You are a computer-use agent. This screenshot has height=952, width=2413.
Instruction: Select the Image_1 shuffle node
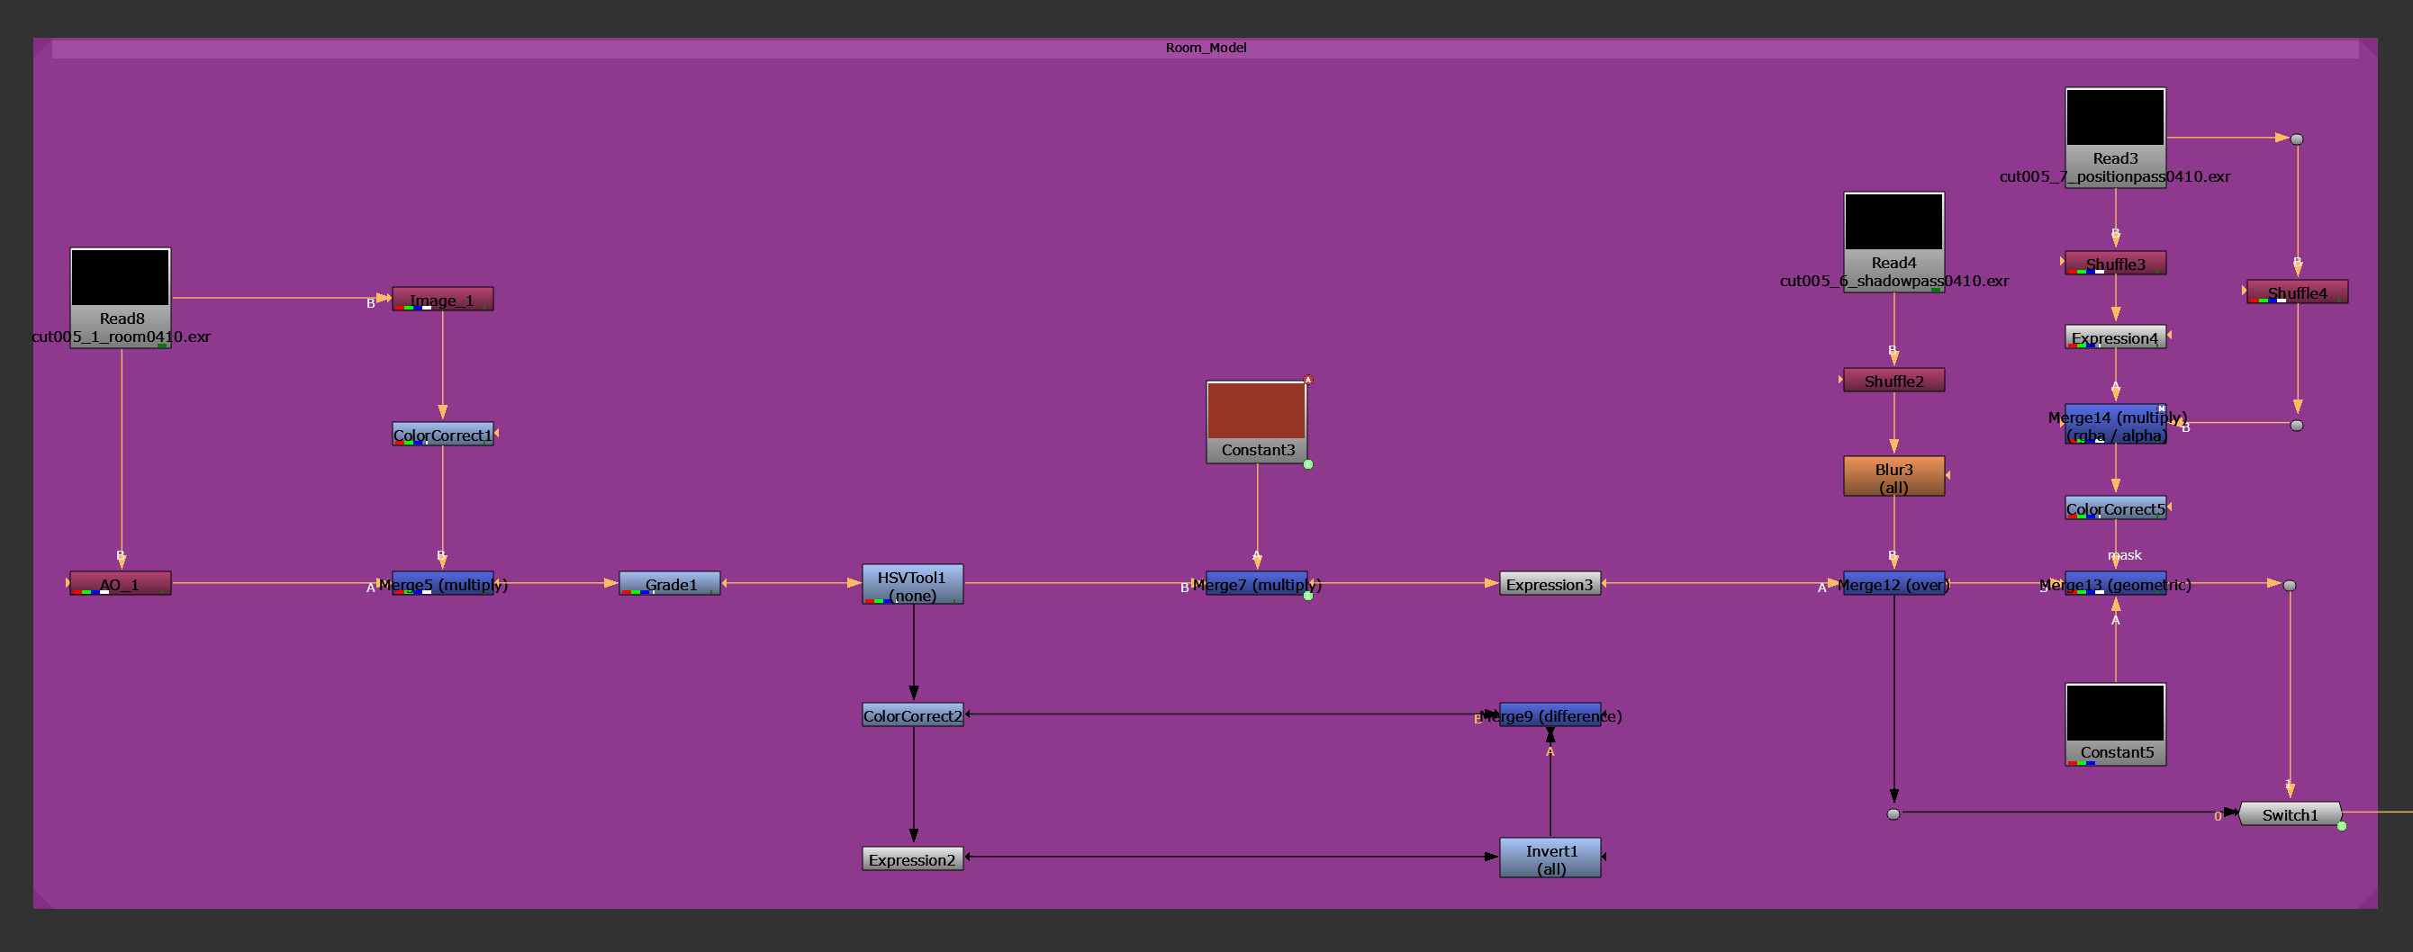tap(442, 300)
